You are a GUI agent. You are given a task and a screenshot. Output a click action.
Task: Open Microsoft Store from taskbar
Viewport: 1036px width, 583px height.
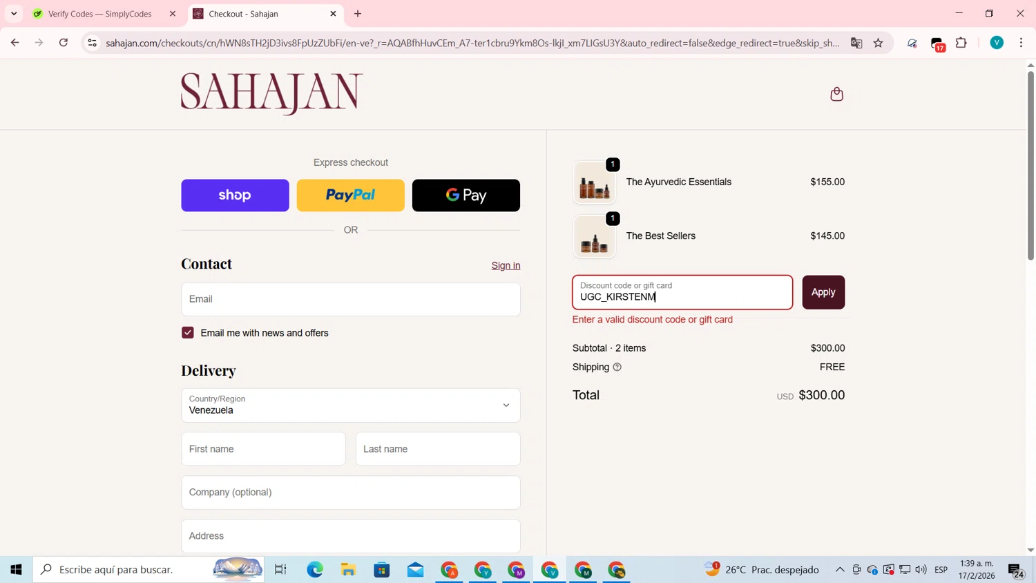(382, 570)
